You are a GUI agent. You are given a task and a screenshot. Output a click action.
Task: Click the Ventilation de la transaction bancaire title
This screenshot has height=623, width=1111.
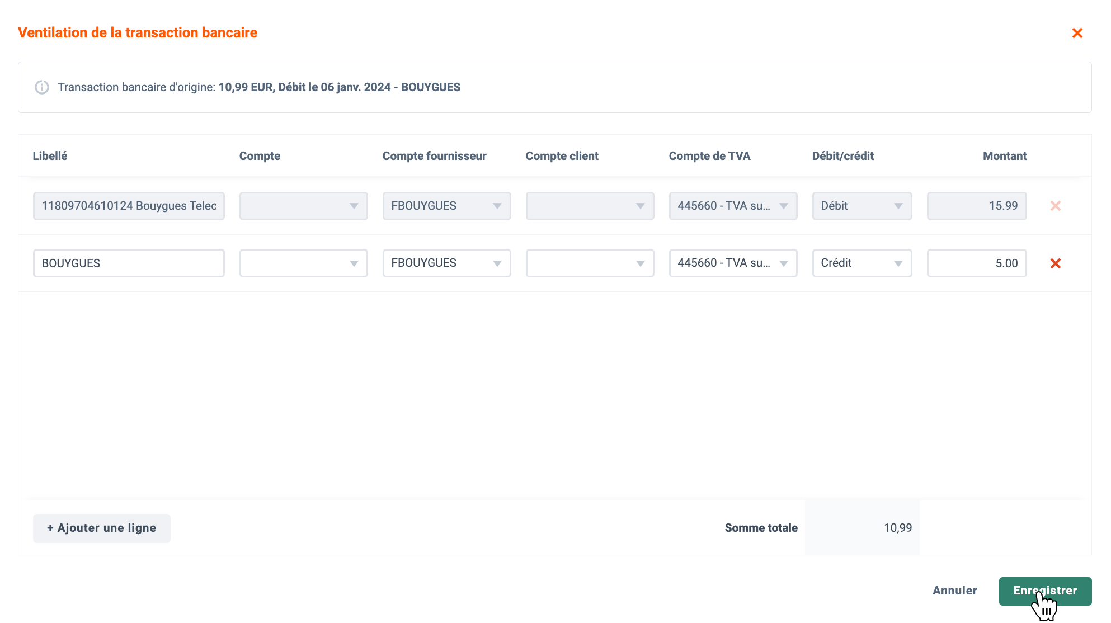(138, 32)
